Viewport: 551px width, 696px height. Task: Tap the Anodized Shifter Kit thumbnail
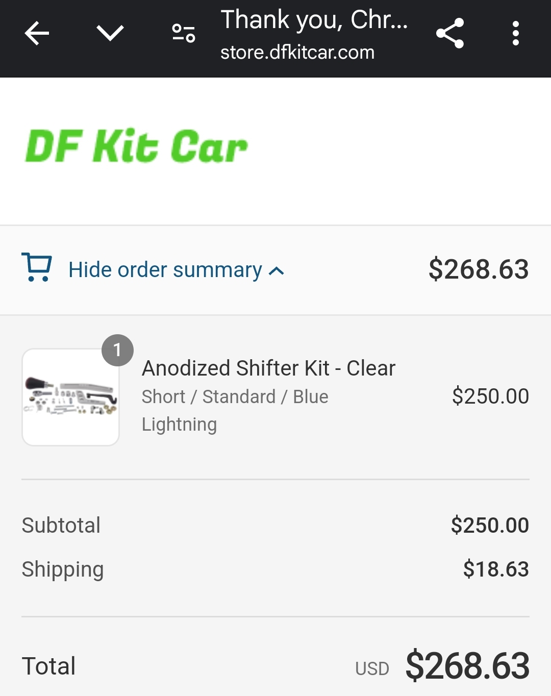pyautogui.click(x=70, y=397)
